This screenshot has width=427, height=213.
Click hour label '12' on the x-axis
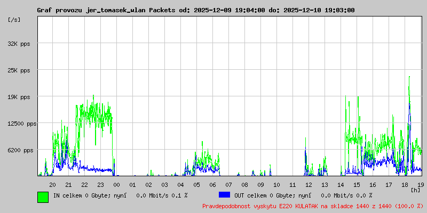(x=309, y=185)
